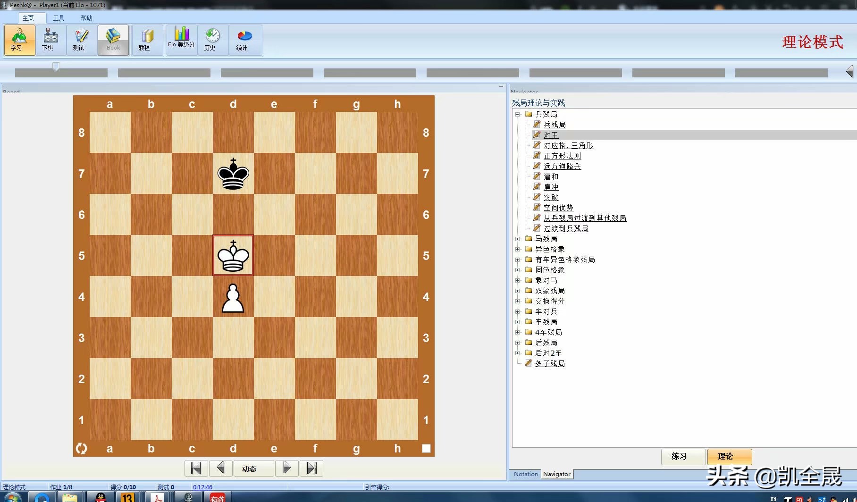The height and width of the screenshot is (502, 857).
Task: Open the 教程 (Tutorial) icon
Action: pyautogui.click(x=147, y=40)
